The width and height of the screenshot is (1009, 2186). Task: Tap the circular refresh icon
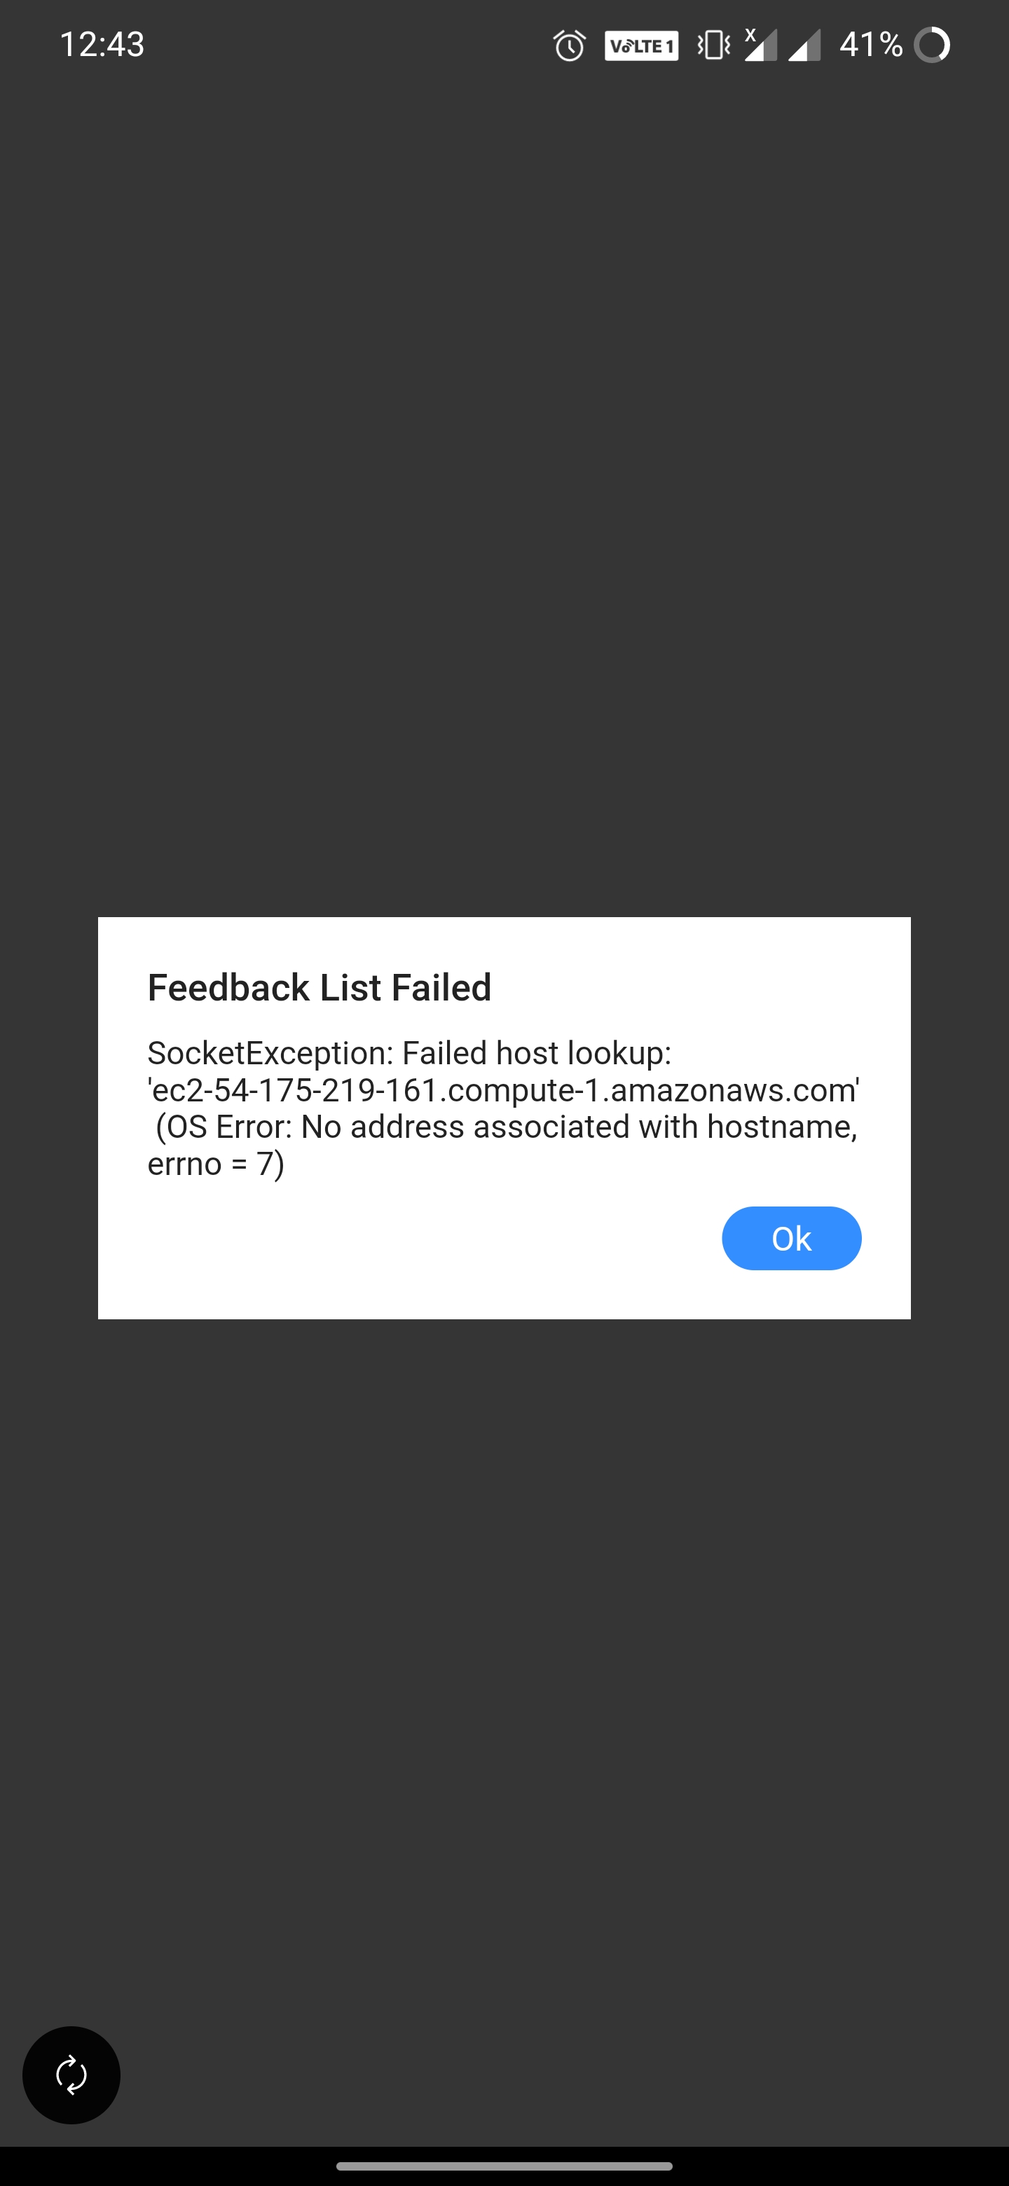(x=71, y=2075)
